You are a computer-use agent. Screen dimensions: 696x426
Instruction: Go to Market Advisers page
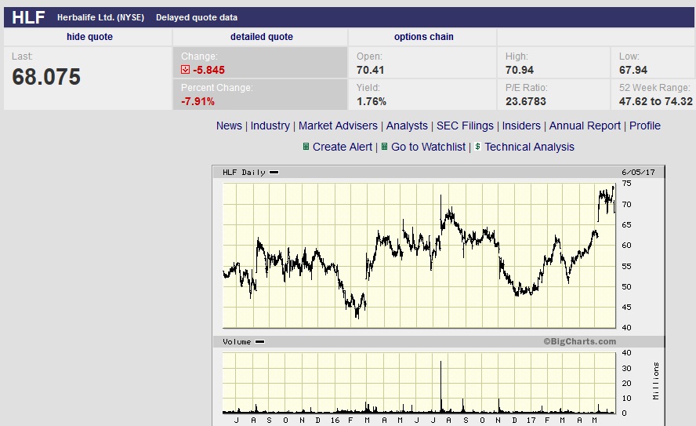coord(338,126)
